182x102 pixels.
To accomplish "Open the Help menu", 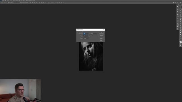I will pyautogui.click(x=34, y=1).
